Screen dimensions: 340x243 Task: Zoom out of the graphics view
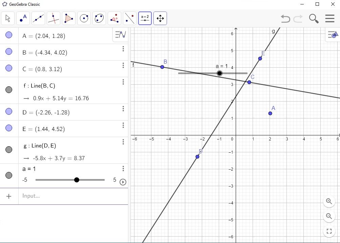(329, 216)
